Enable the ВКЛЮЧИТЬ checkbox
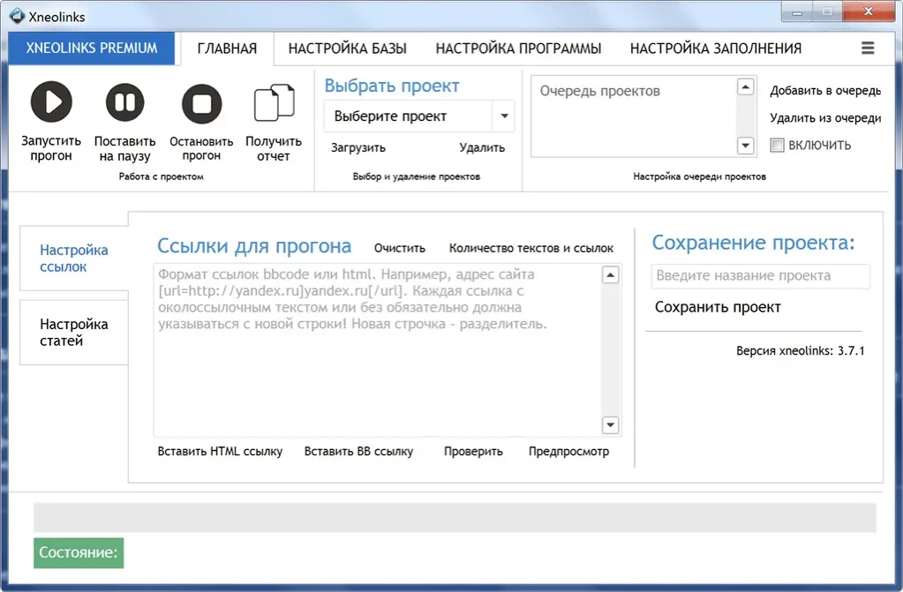Viewport: 903px width, 592px height. tap(779, 146)
